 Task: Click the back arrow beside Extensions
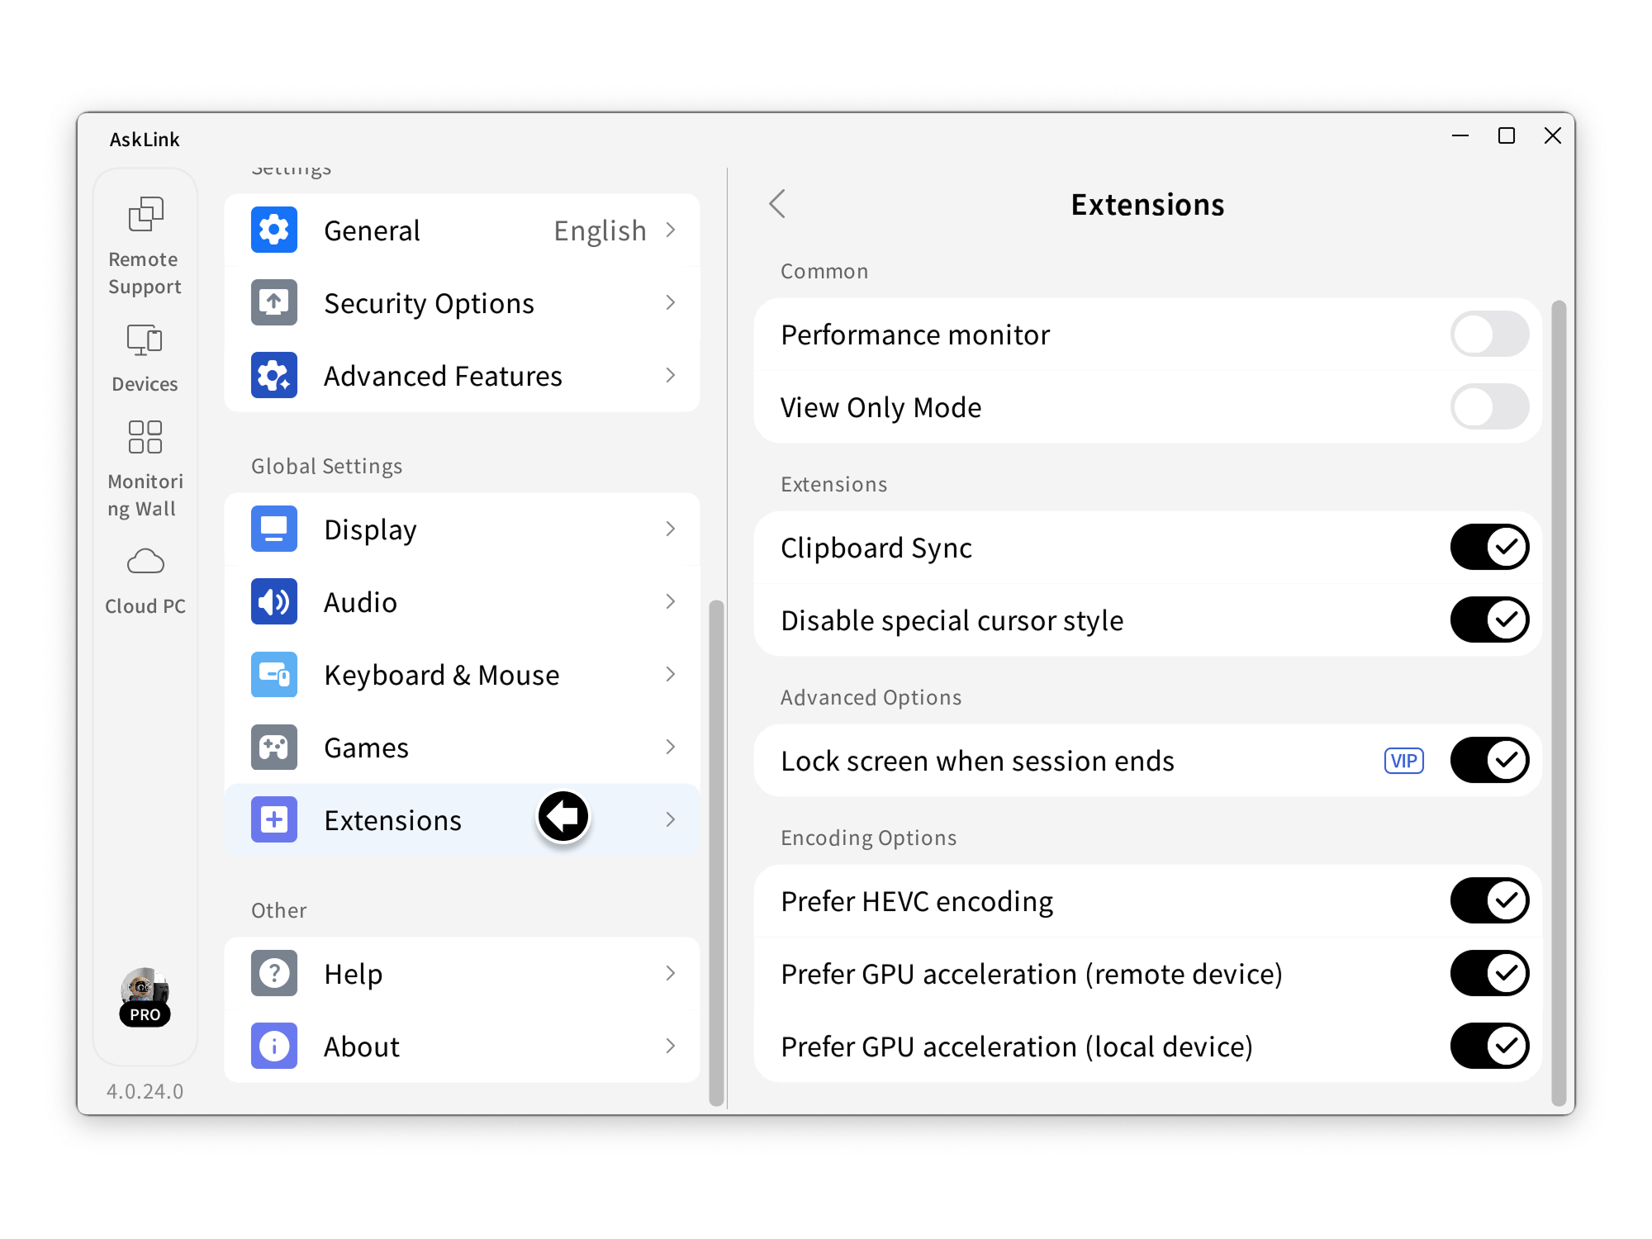(777, 204)
